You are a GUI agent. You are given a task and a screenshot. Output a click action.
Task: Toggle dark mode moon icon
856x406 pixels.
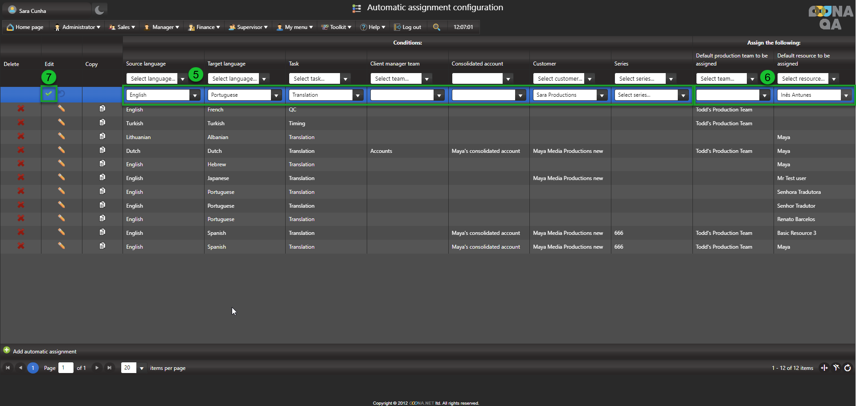(99, 10)
